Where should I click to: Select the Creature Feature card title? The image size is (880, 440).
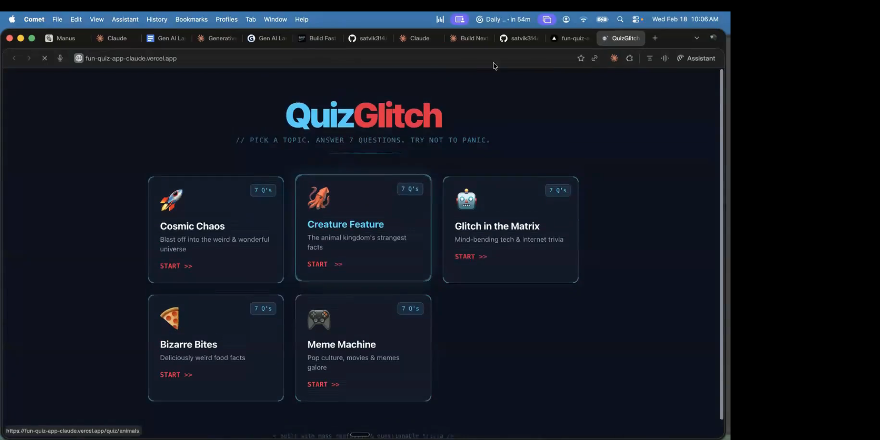click(345, 224)
